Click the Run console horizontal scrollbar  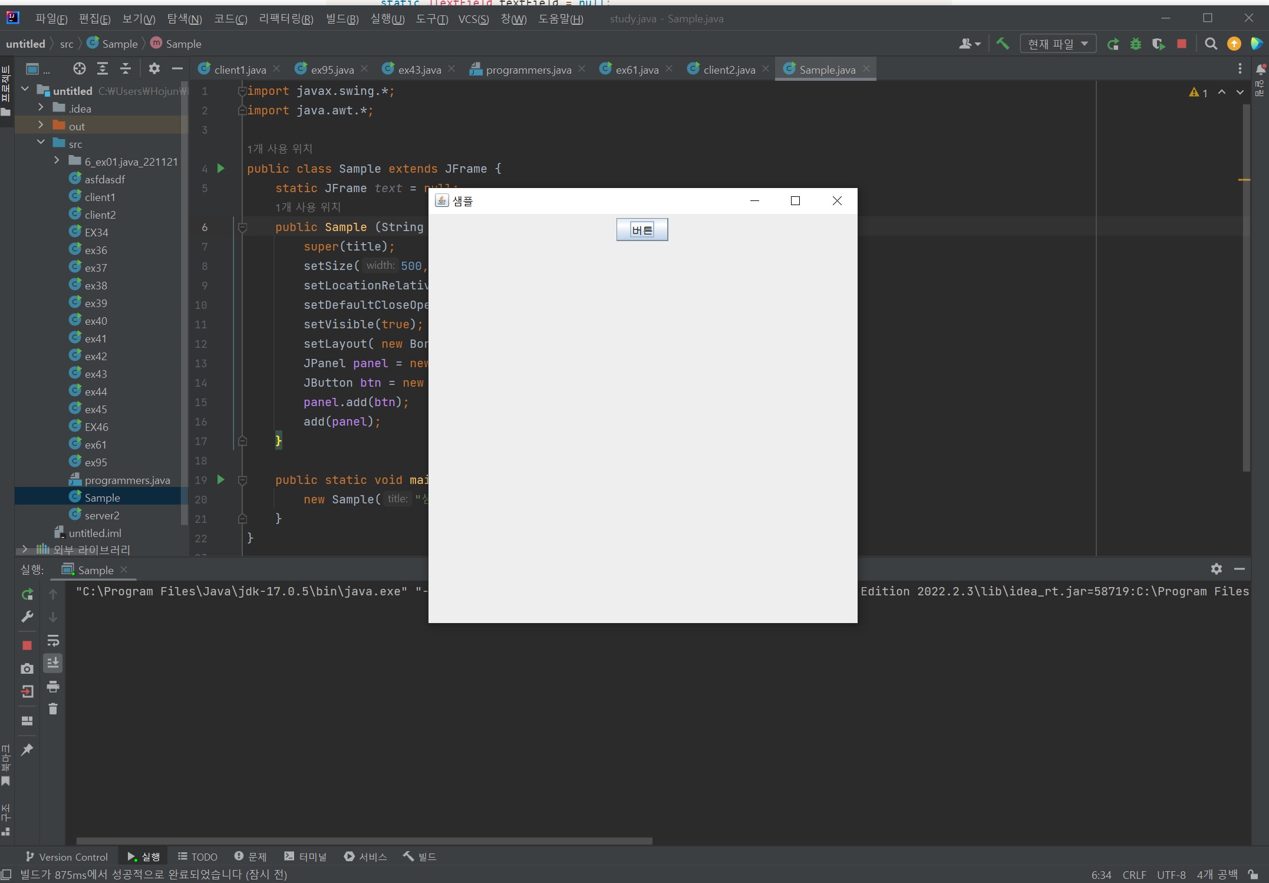pos(364,841)
